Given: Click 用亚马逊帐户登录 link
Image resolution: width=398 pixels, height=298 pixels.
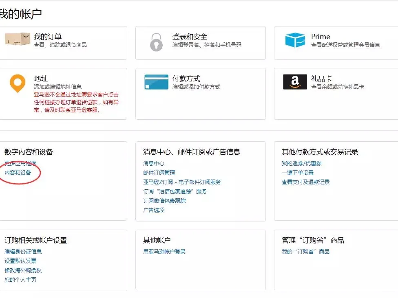Looking at the screenshot, I should [164, 252].
